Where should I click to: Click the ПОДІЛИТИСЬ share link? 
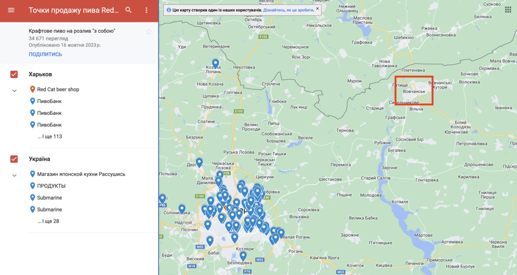tap(45, 54)
